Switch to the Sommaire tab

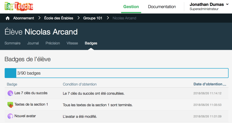(13, 43)
